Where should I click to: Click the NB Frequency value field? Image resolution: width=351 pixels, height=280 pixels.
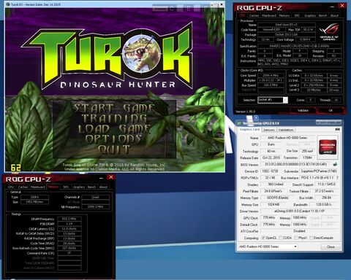pyautogui.click(x=95, y=206)
